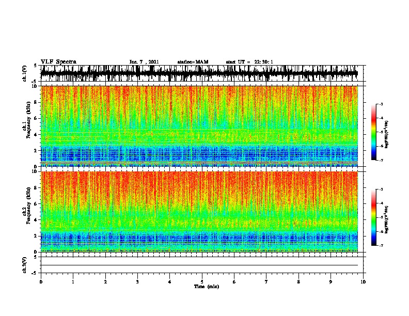Viewport: 409px width, 316px height.
Task: Click the 'ch.1 Frequency (kHz)' axis label
Action: (x=26, y=120)
